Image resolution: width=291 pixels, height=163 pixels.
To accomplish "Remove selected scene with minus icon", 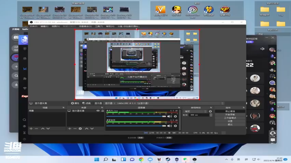I will tap(36, 129).
